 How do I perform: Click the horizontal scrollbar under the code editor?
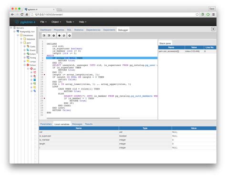(83, 118)
